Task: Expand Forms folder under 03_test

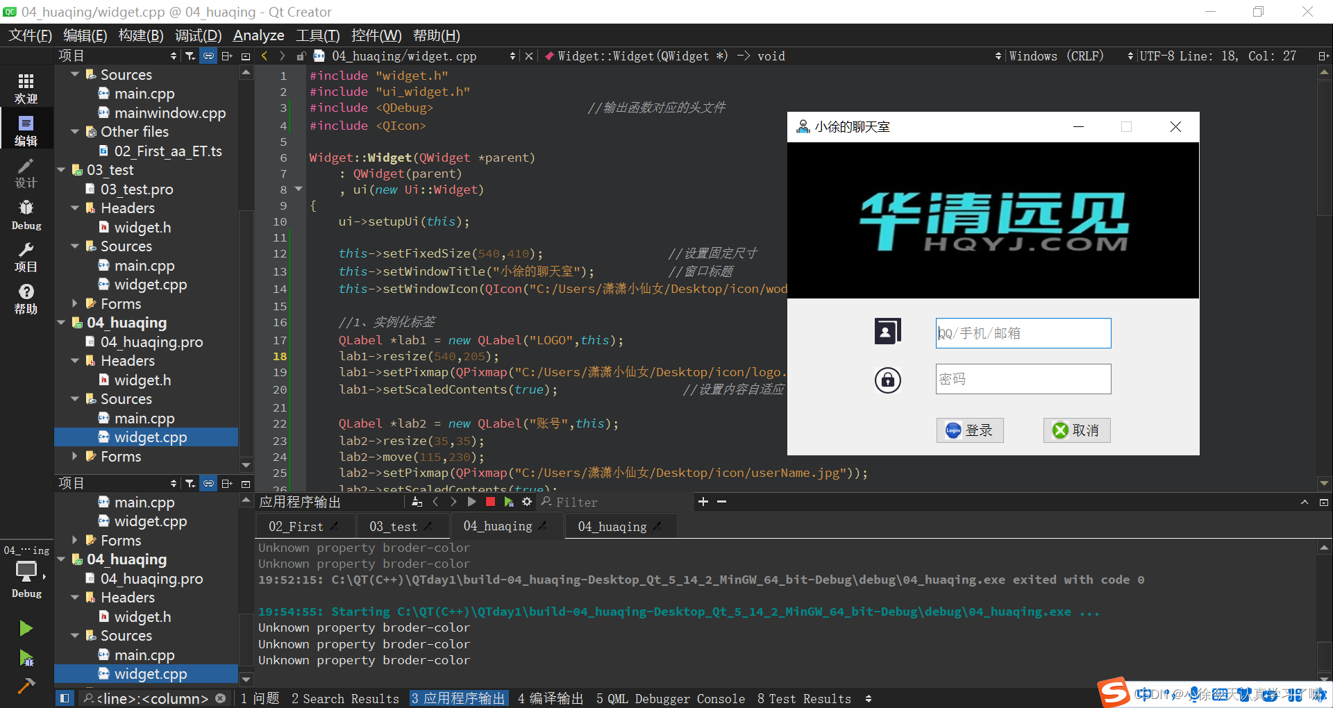Action: [75, 303]
